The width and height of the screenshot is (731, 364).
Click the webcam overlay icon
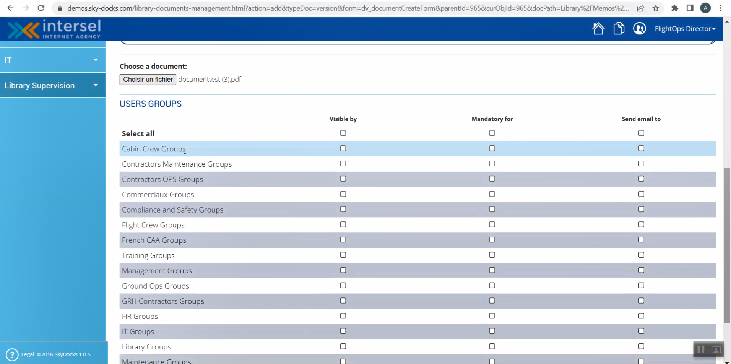pos(716,349)
